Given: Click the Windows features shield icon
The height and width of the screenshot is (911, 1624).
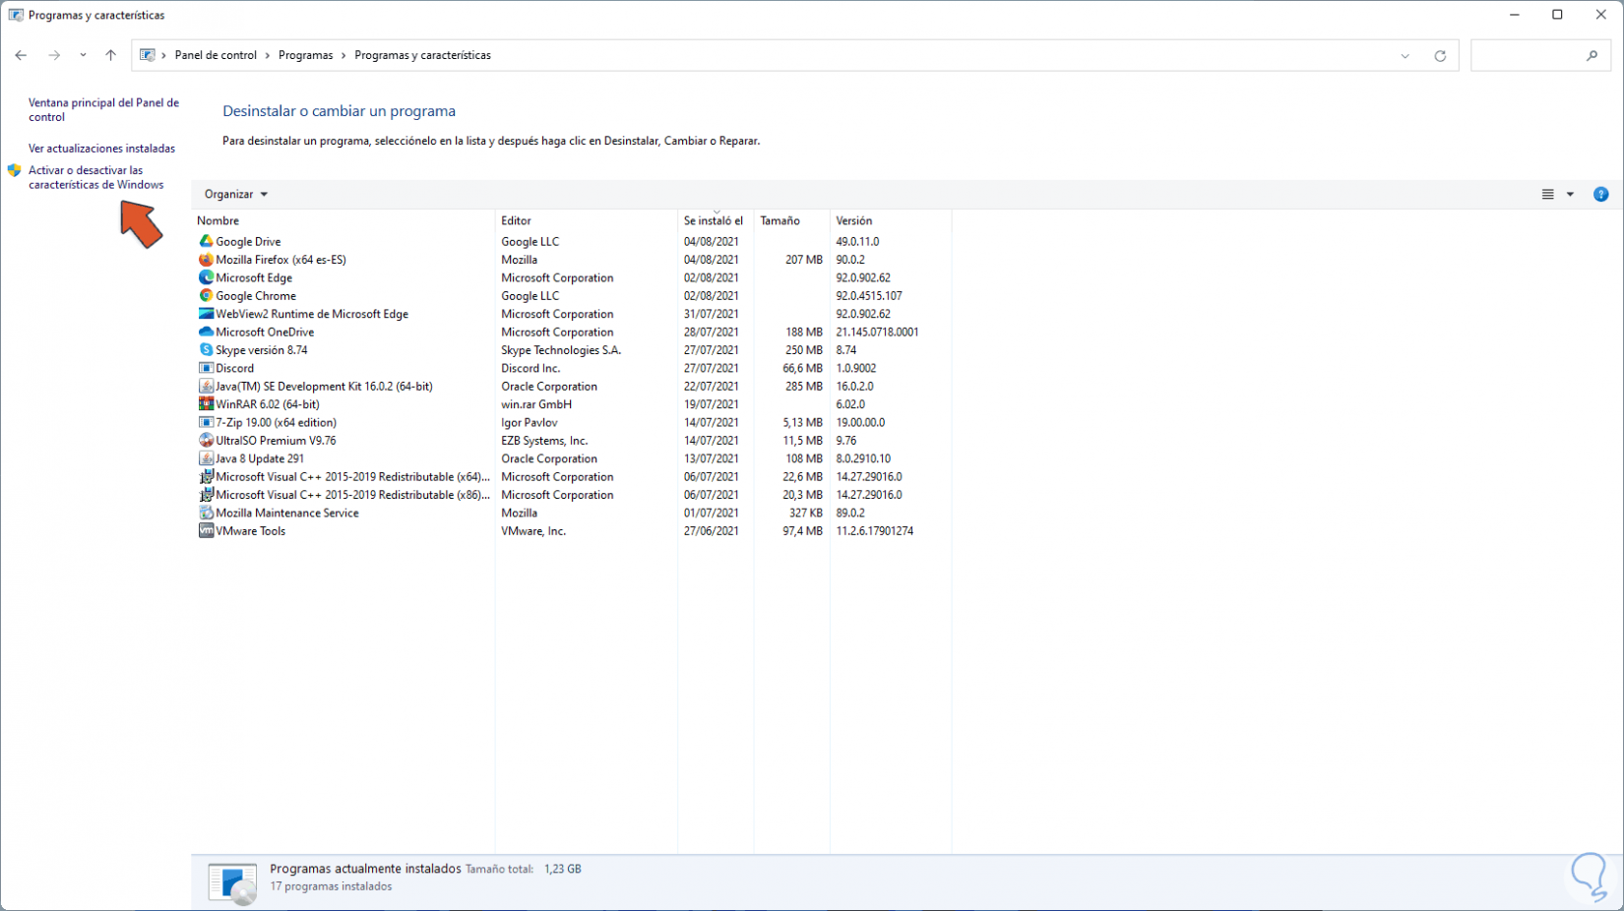Looking at the screenshot, I should coord(15,170).
